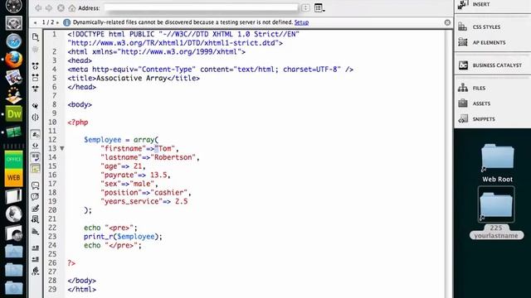Open the Preview app in Dock
Screen dimensions: 531x298
tap(14, 77)
